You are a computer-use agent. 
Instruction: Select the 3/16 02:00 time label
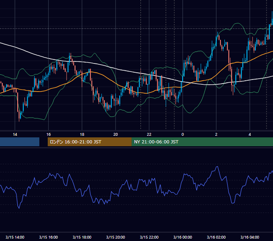click(x=216, y=237)
